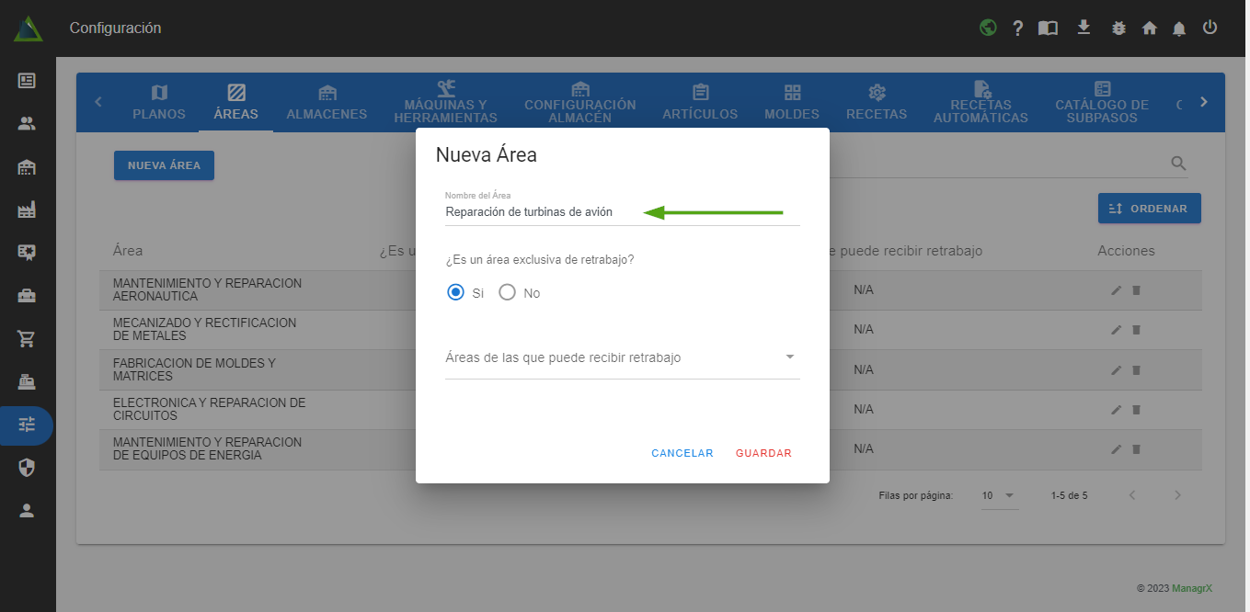
Task: Select 'Si' for exclusive rework area
Action: (x=455, y=293)
